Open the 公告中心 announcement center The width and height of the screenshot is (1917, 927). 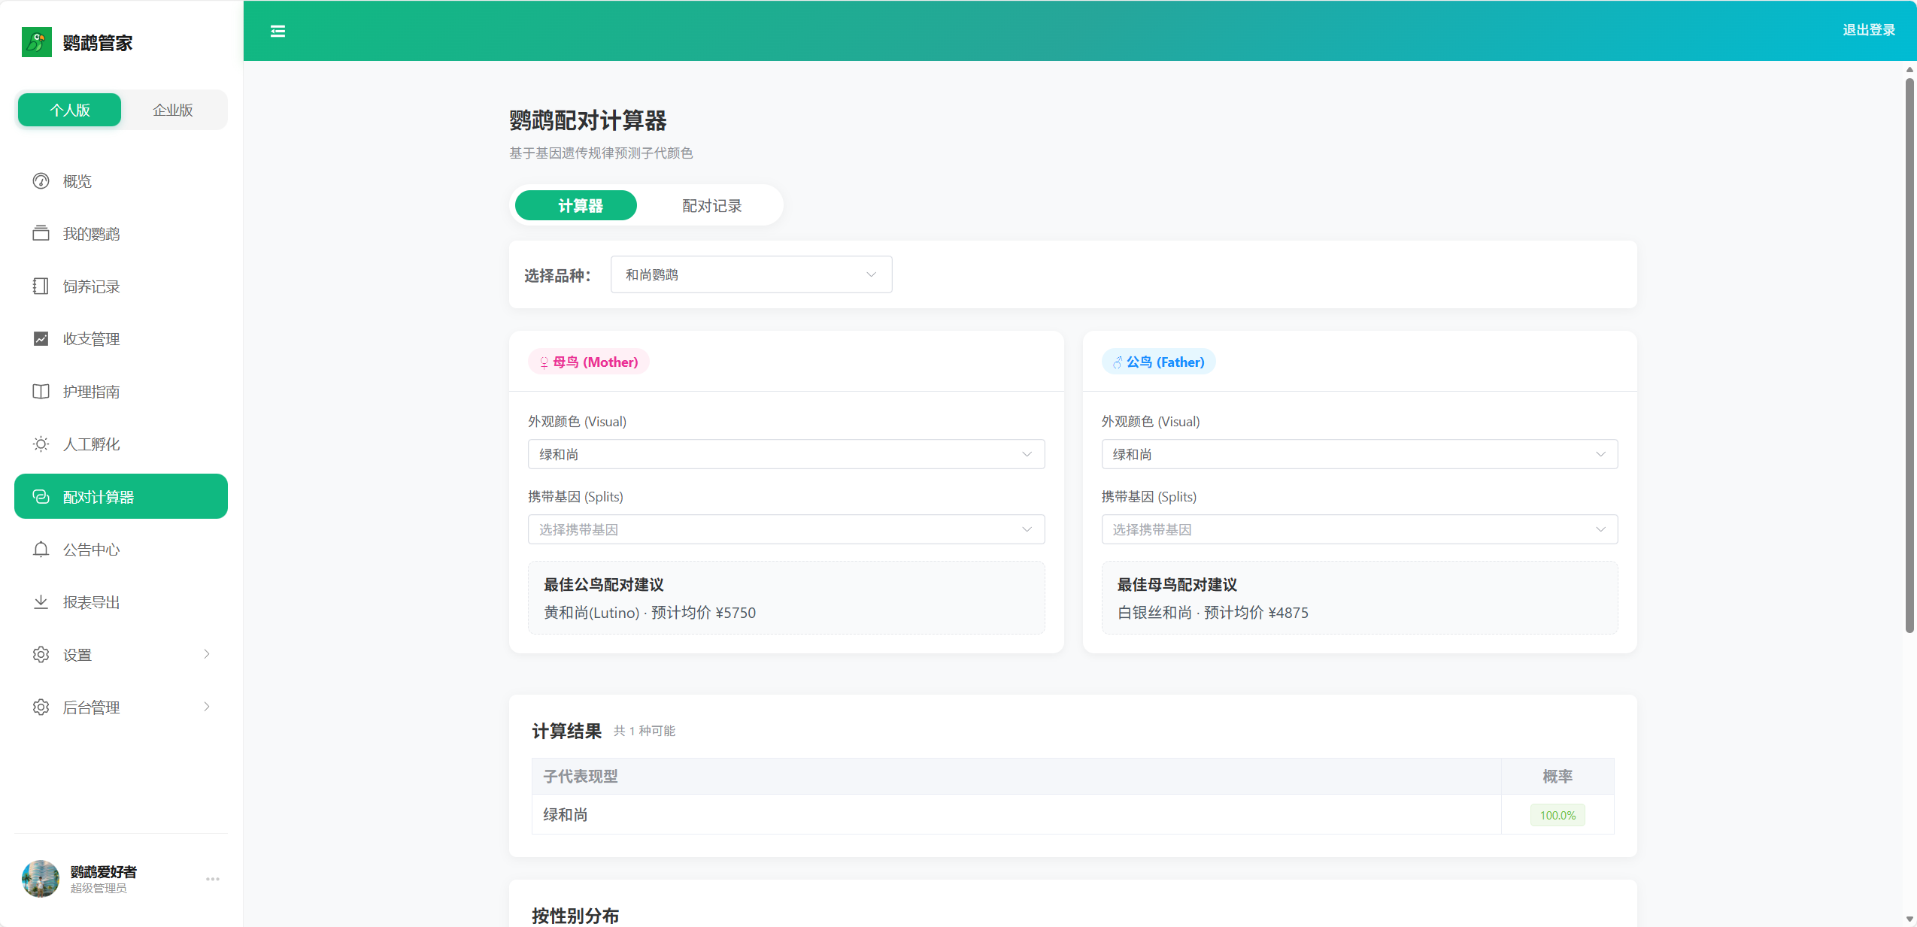[x=90, y=549]
